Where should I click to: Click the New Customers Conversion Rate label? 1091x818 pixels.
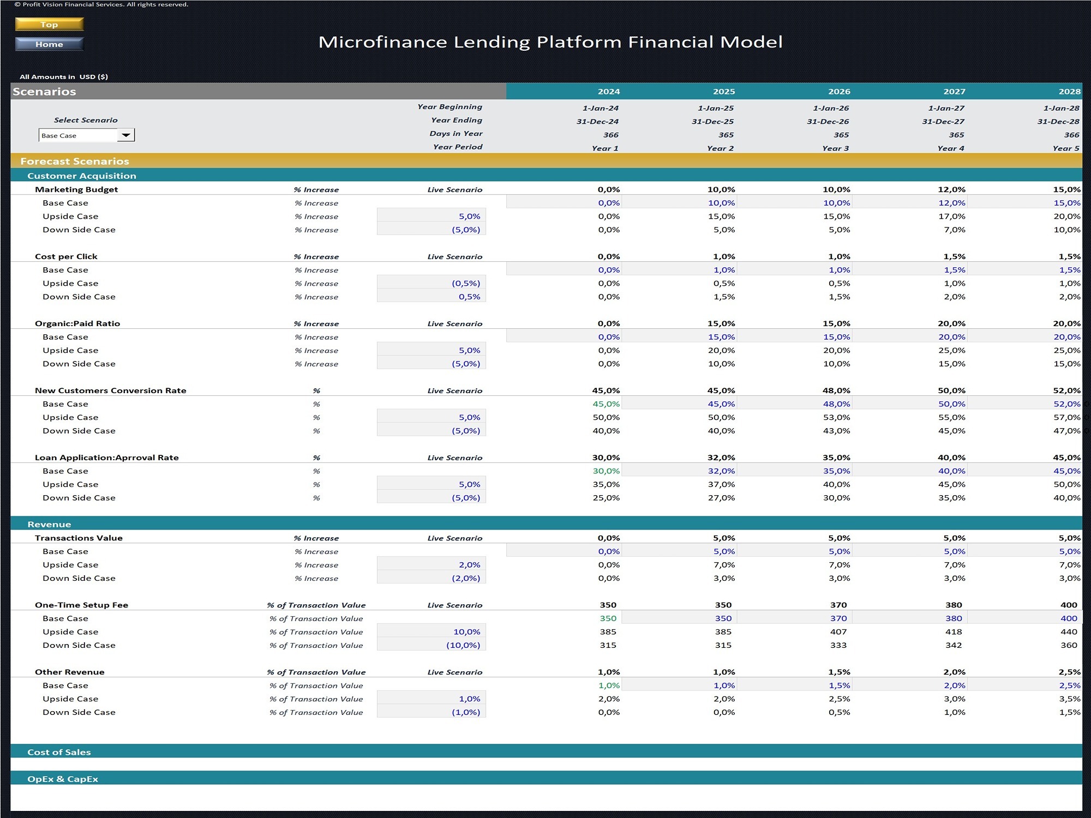111,391
